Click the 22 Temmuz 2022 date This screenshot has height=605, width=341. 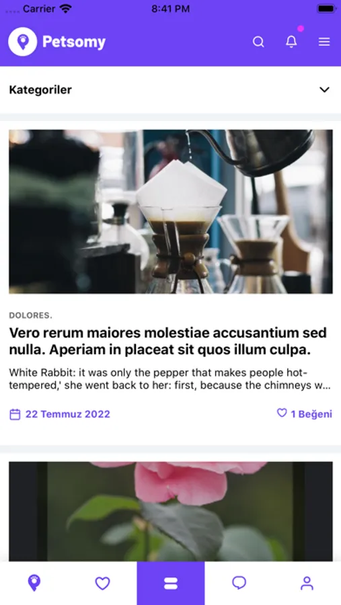click(x=67, y=414)
